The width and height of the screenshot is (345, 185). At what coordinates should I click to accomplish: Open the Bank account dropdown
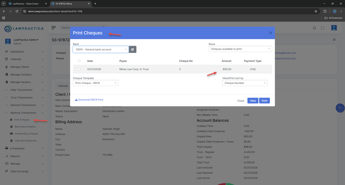pos(101,49)
